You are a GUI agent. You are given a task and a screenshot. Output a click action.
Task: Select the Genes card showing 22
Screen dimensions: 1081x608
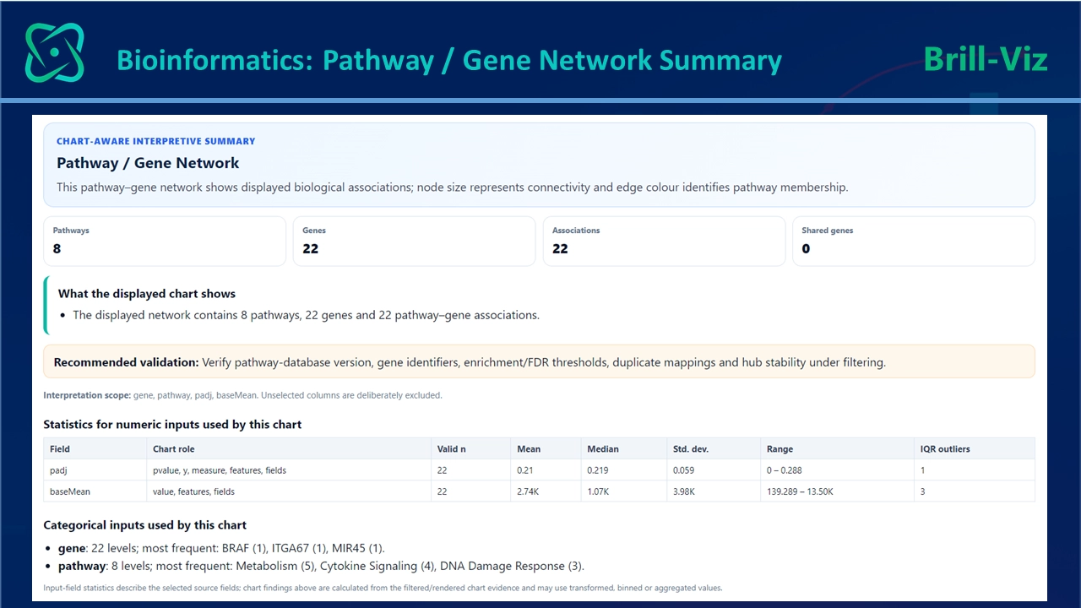pyautogui.click(x=414, y=242)
